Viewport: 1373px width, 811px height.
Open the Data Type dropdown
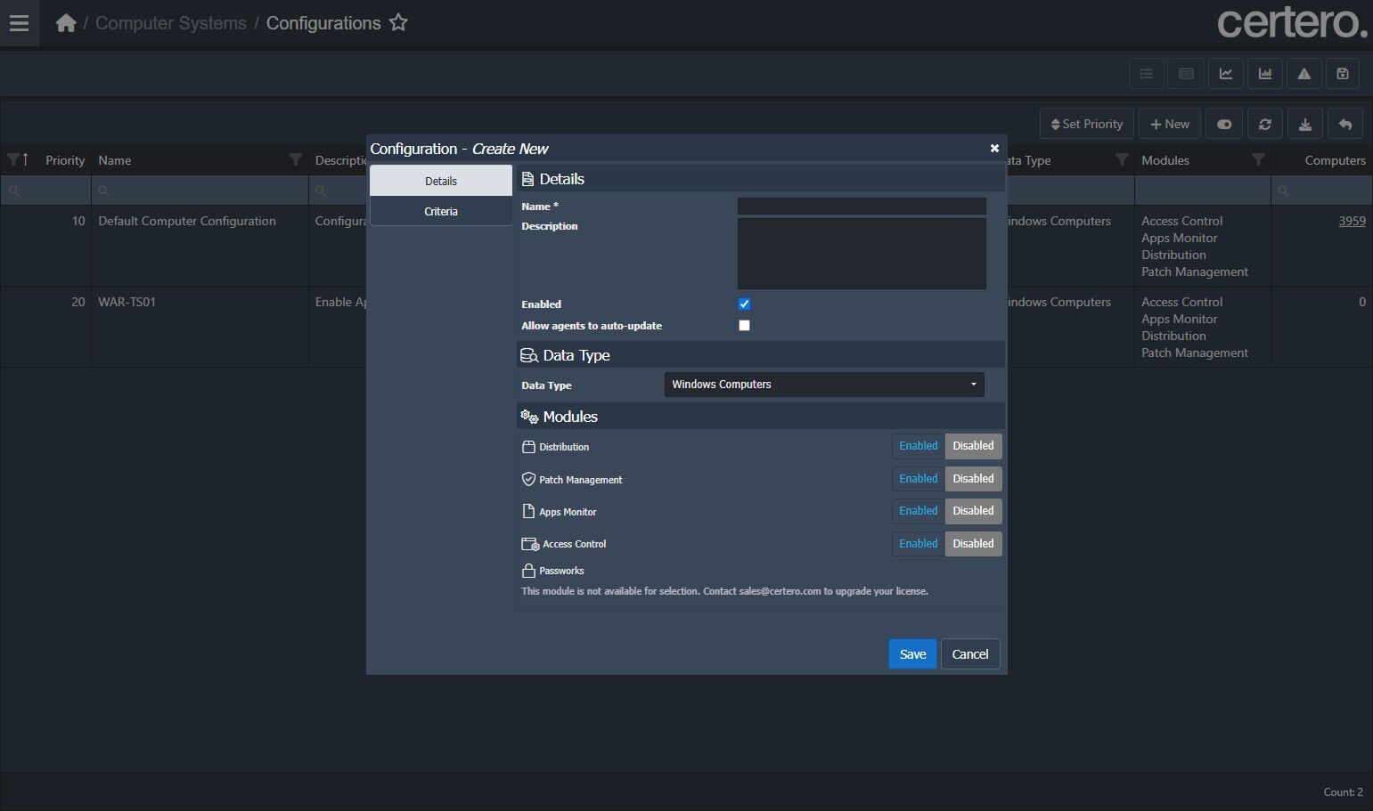coord(824,385)
